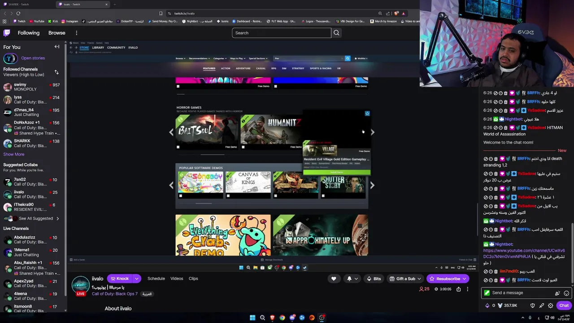Open the Bits balance icon
This screenshot has height=323, width=574.
pyautogui.click(x=487, y=306)
